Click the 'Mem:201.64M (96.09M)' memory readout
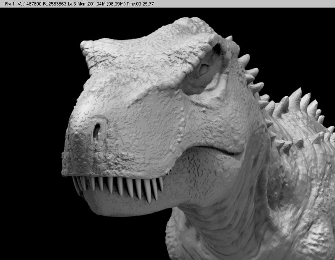 (101, 4)
